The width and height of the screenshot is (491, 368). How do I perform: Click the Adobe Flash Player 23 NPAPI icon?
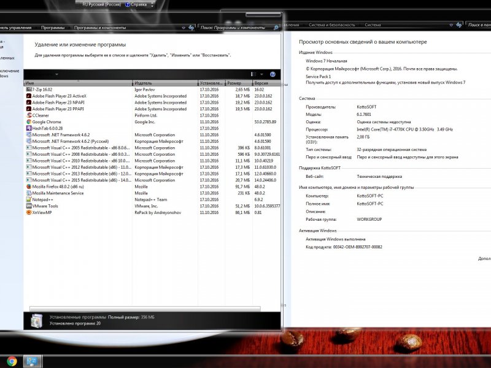pos(29,102)
